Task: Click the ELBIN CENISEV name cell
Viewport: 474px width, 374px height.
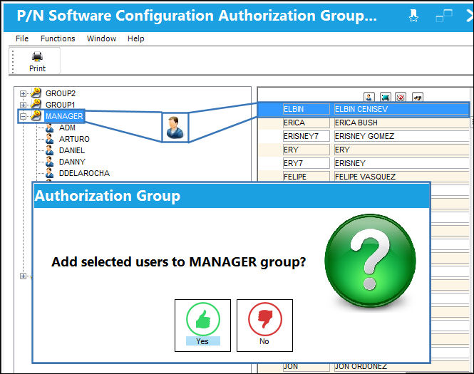Action: click(401, 109)
